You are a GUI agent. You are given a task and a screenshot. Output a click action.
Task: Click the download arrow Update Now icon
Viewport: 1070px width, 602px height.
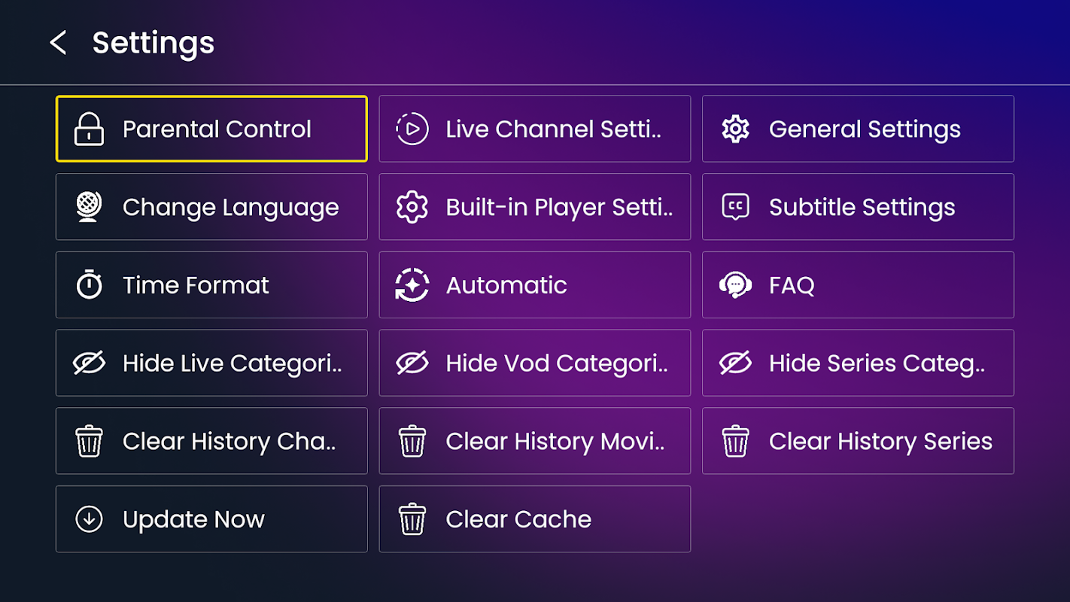[x=89, y=519]
